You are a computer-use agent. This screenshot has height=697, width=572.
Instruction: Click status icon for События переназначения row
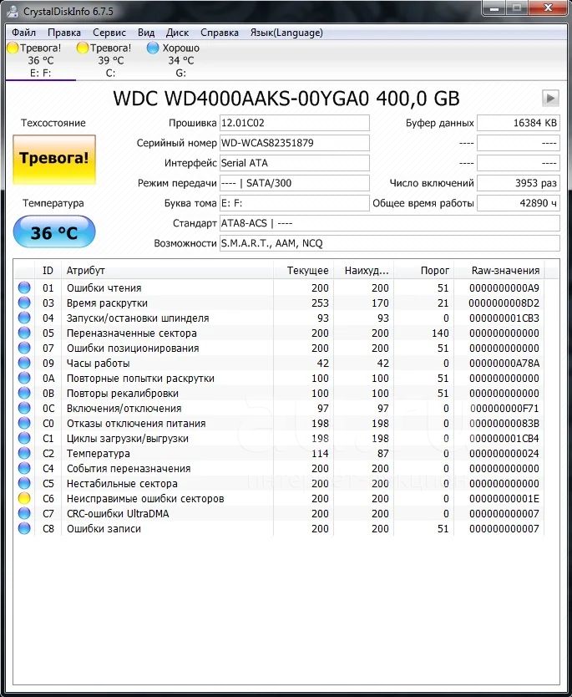click(x=24, y=469)
